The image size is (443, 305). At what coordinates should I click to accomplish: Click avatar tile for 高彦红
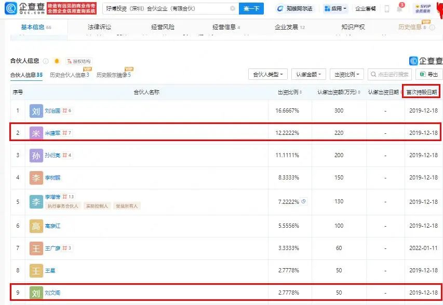coord(36,226)
